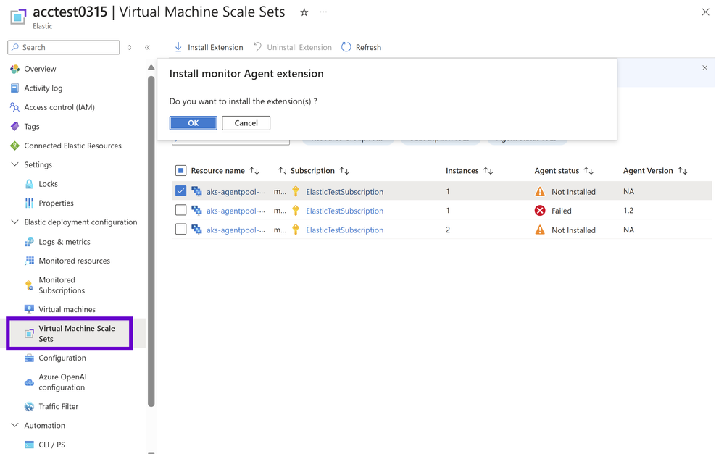Click the Access control (IAM) icon
The width and height of the screenshot is (724, 454).
coord(14,107)
